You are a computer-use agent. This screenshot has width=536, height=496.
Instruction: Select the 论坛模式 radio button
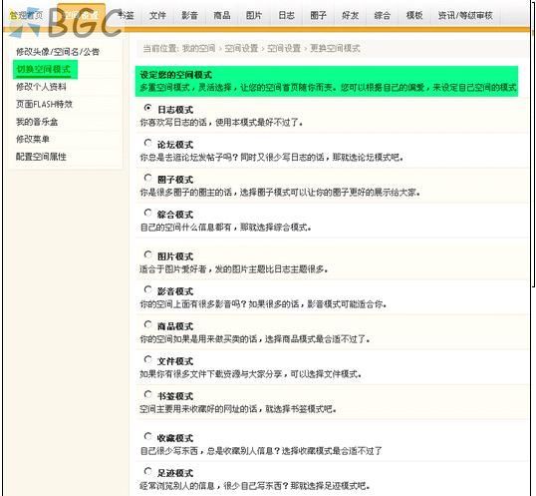[x=148, y=143]
